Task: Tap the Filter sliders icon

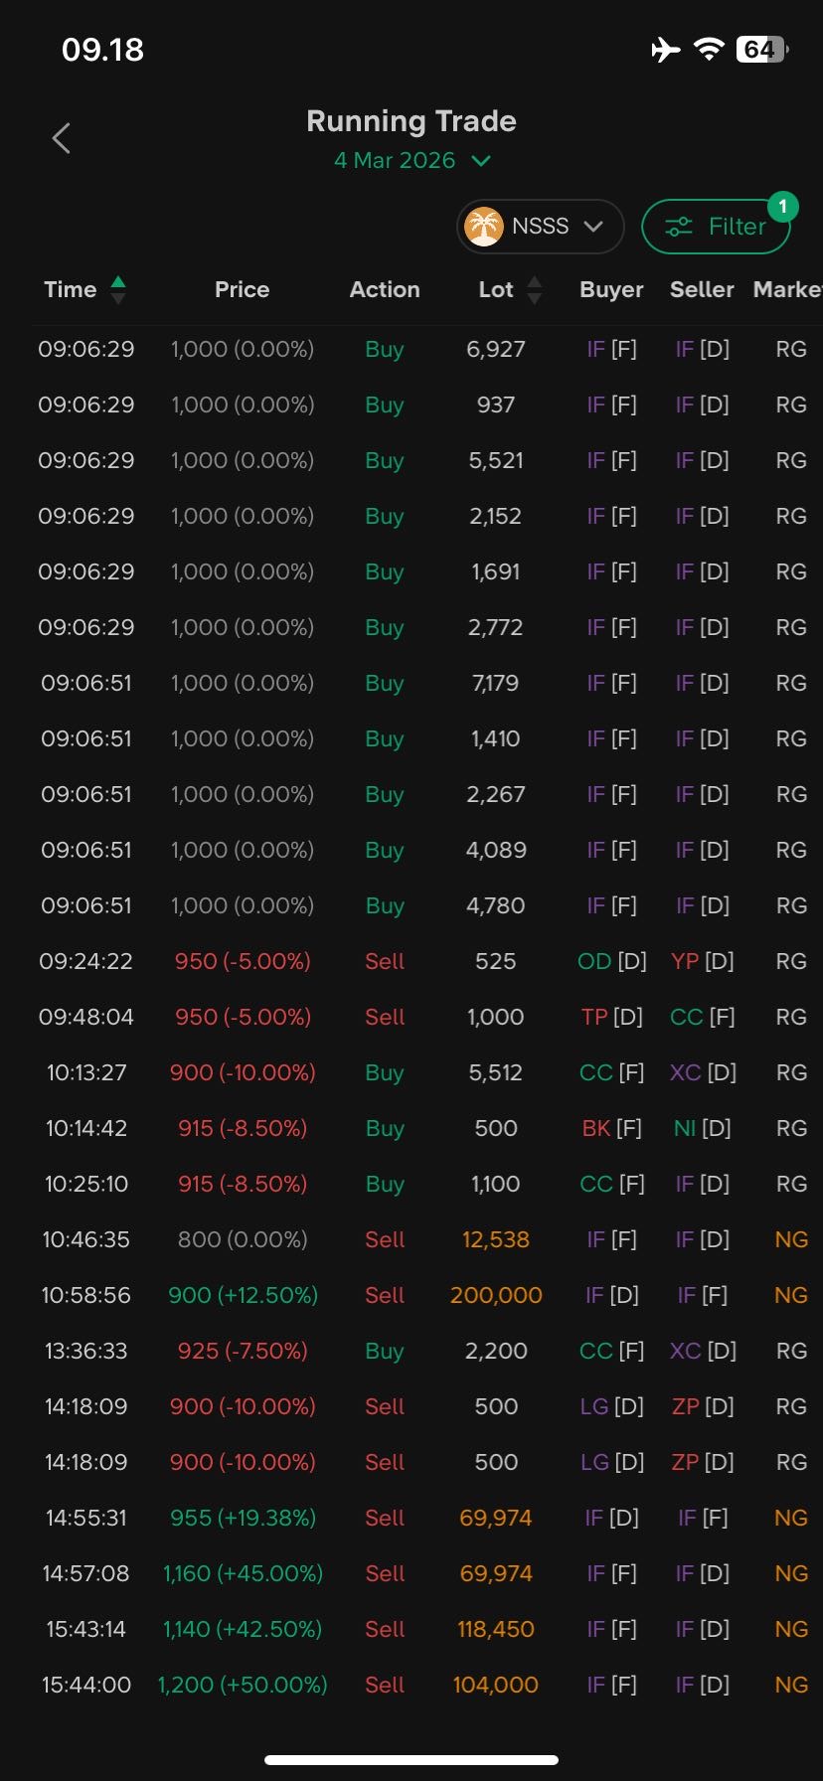Action: click(679, 227)
